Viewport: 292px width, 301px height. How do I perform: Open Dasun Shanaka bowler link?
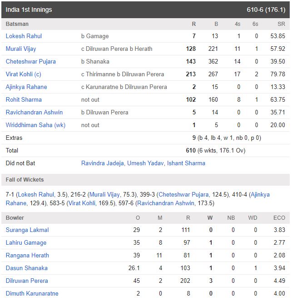27,268
